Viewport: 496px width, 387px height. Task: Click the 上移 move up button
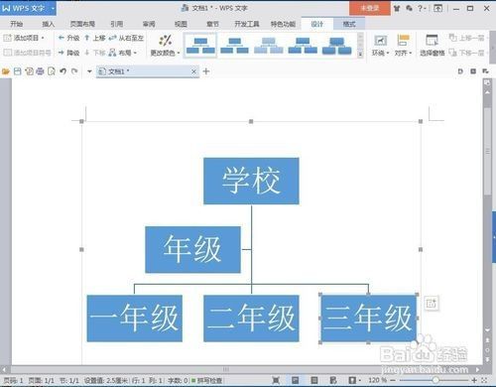click(95, 38)
